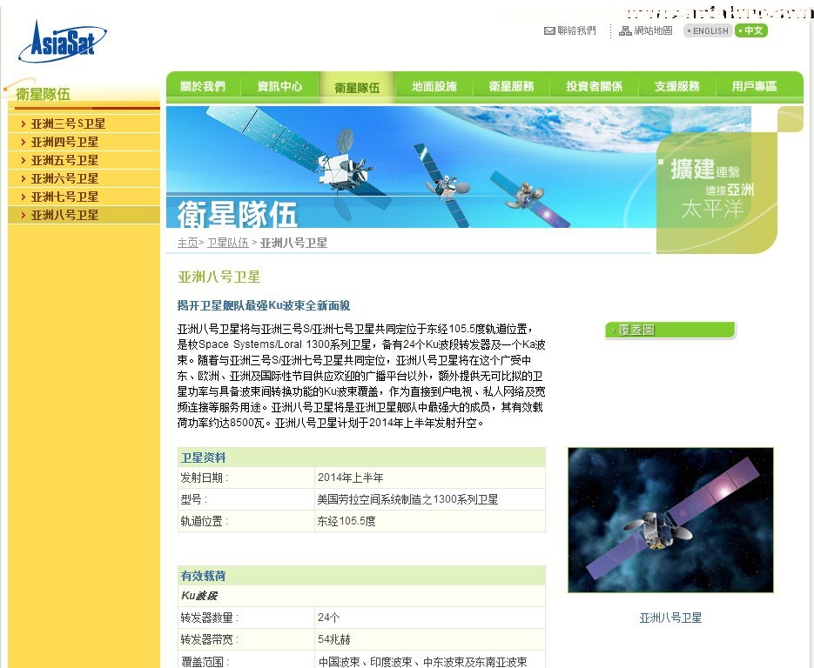Click the 有效载荷 table header

(361, 576)
